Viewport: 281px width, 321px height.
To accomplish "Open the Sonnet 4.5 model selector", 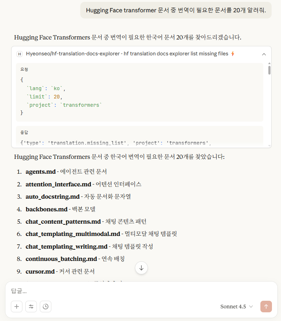I will [237, 307].
